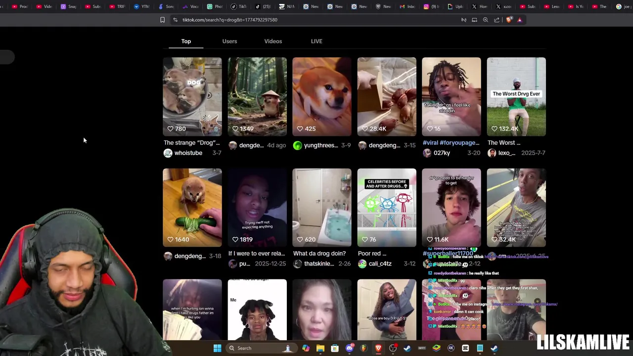
Task: Open #viral #foryoupage hashtag link
Action: pyautogui.click(x=451, y=143)
